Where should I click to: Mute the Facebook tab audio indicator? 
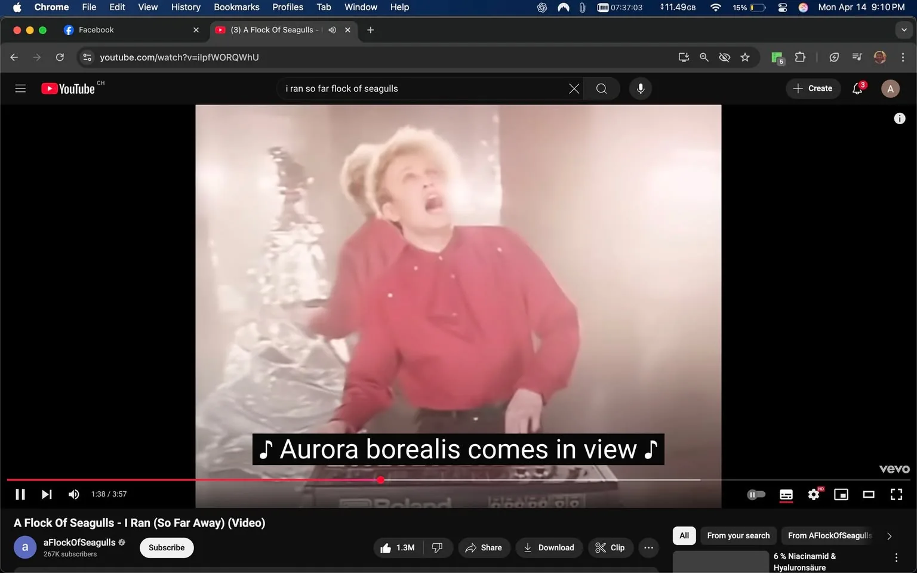click(x=332, y=29)
